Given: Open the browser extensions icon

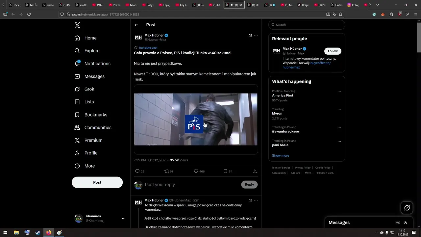Looking at the screenshot, I should [x=391, y=14].
